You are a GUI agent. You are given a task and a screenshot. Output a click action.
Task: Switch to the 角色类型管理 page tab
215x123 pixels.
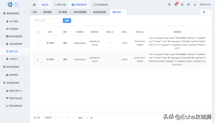click(99, 12)
